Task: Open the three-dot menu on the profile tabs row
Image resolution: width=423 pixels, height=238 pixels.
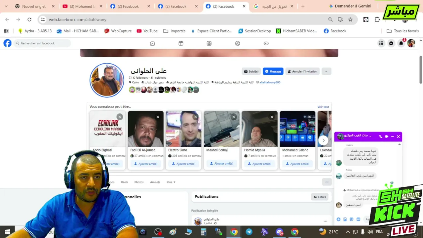Action: tap(327, 182)
